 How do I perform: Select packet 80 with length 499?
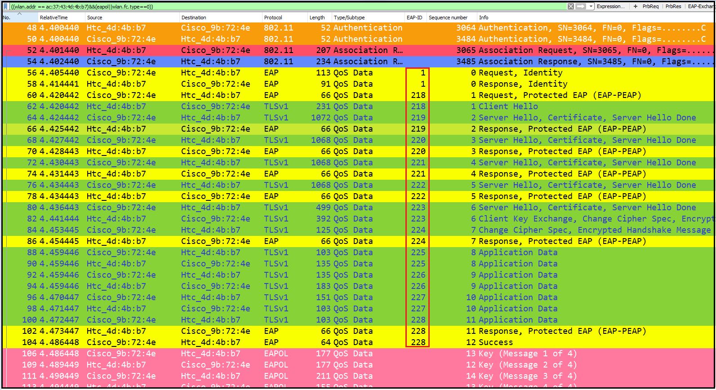[358, 208]
